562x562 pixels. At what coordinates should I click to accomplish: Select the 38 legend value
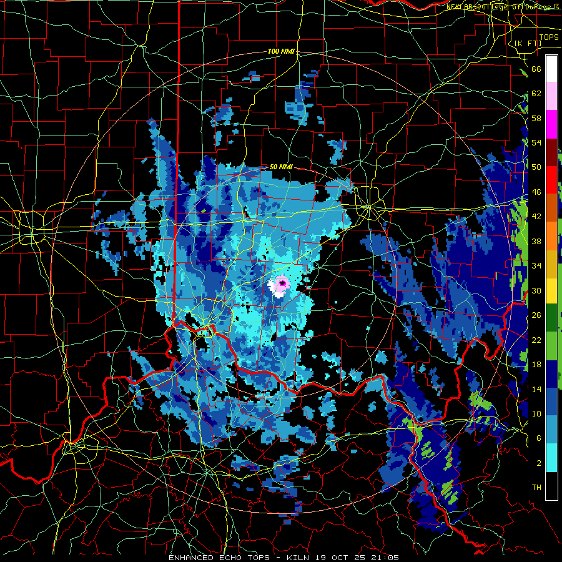tap(536, 241)
